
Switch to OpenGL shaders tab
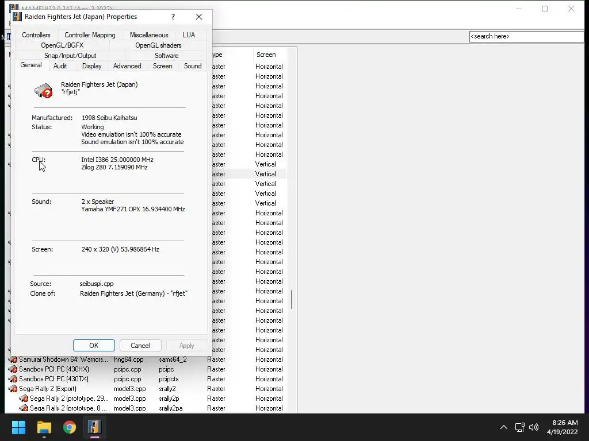tap(158, 45)
